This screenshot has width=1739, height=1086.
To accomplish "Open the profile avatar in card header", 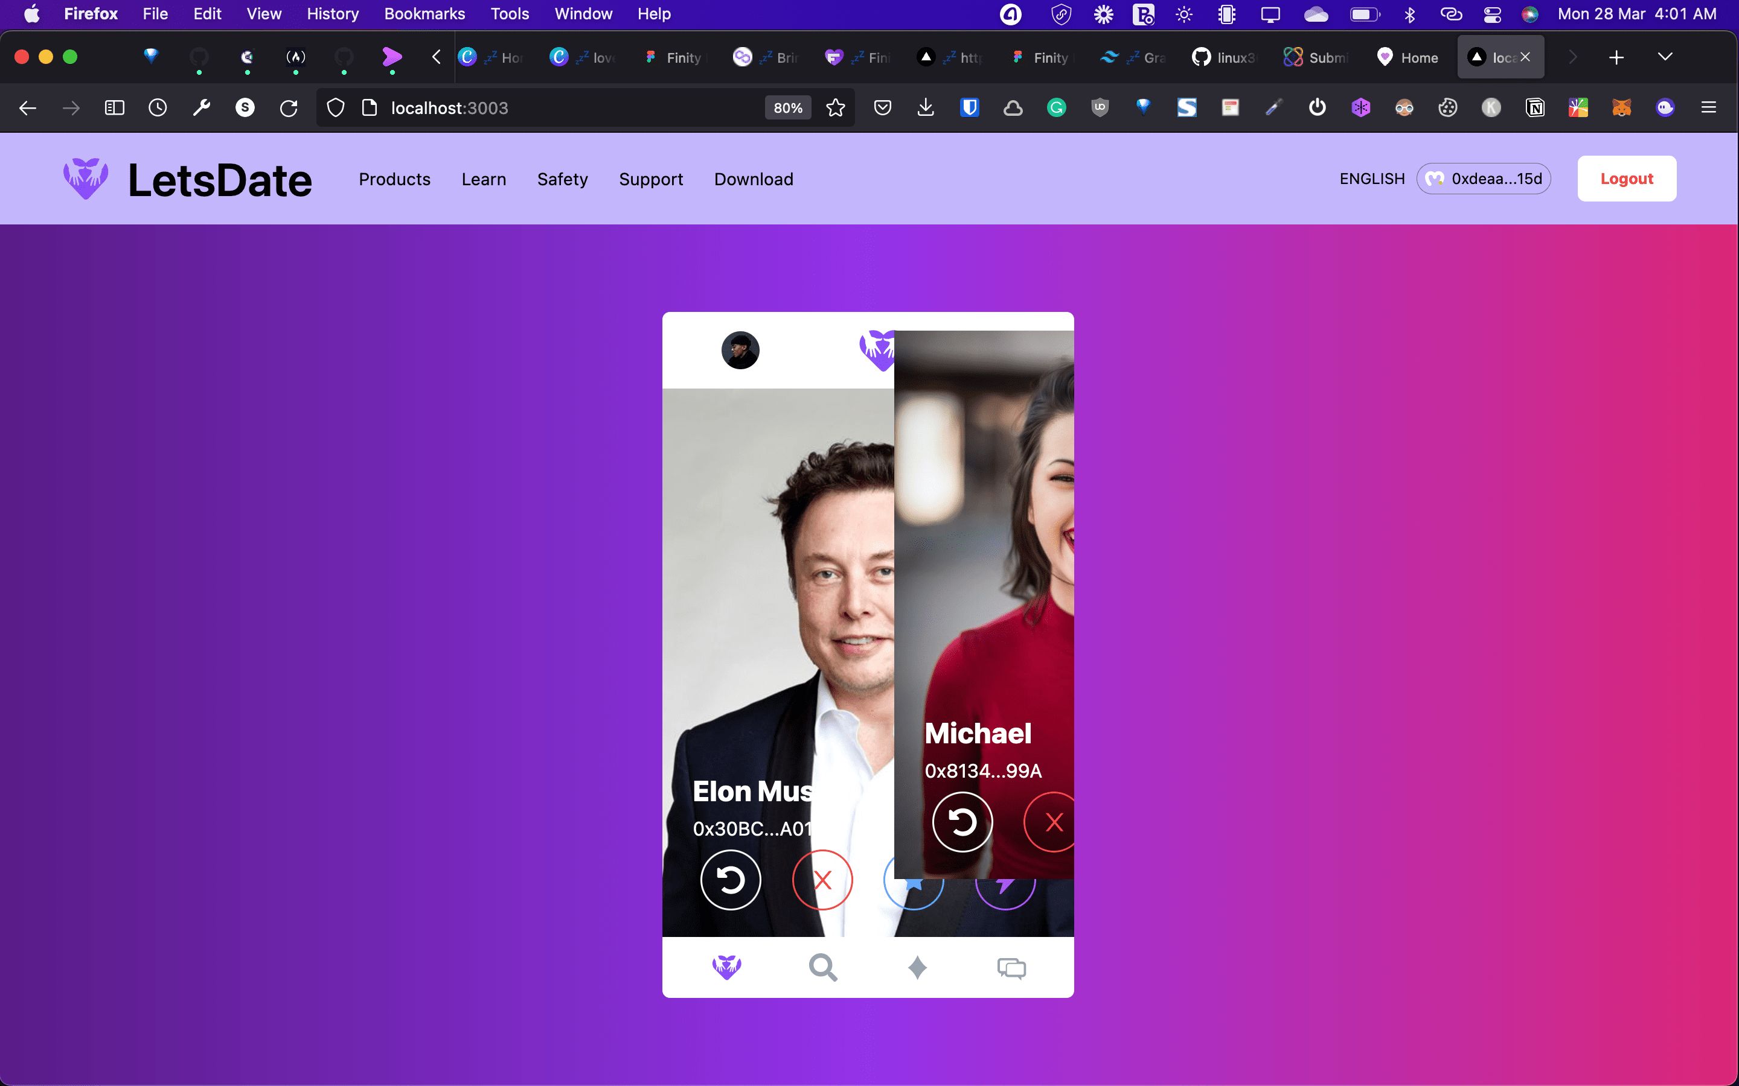I will (x=740, y=350).
